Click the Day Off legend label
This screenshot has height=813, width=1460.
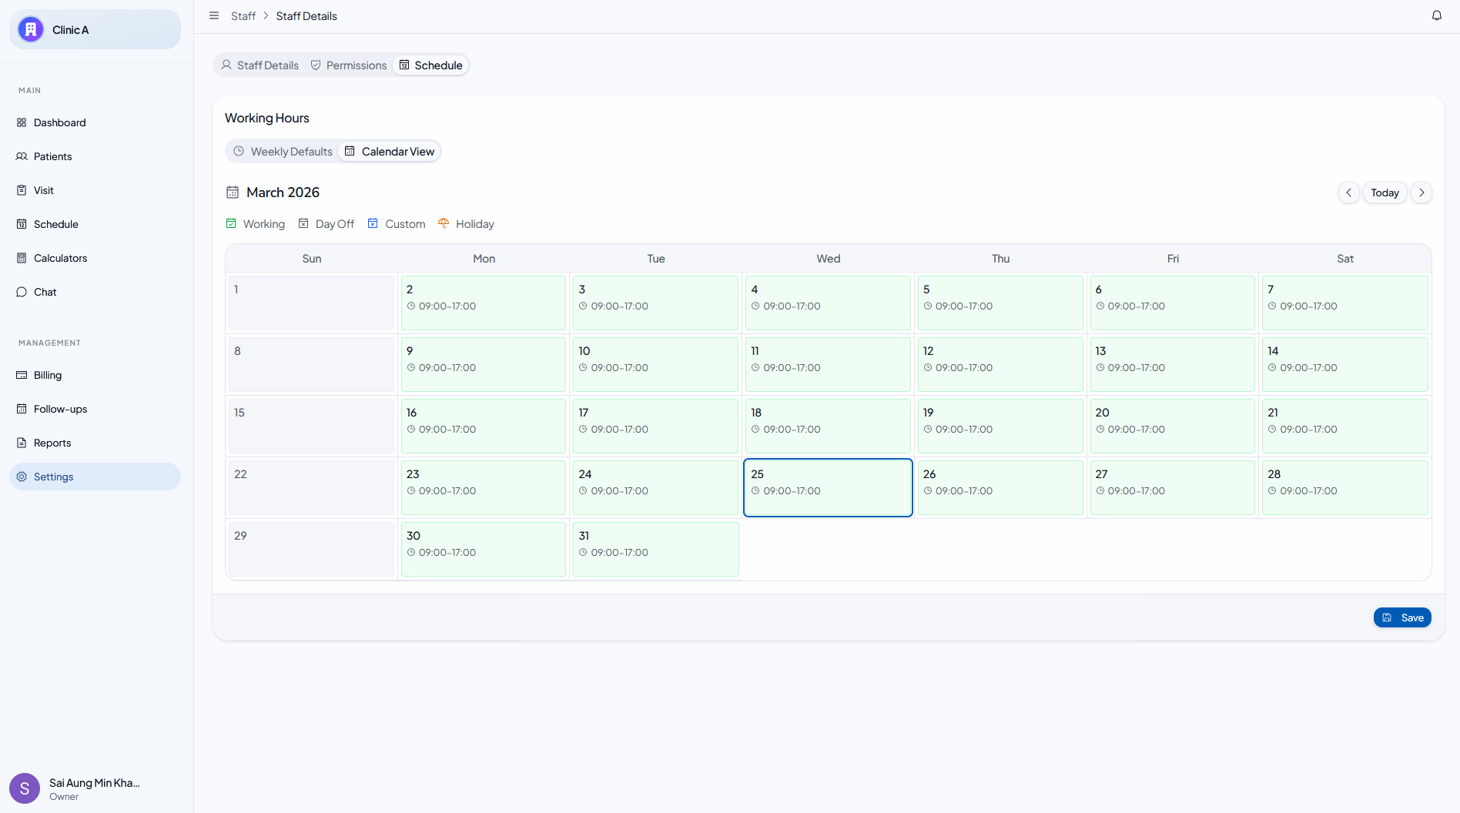point(335,224)
